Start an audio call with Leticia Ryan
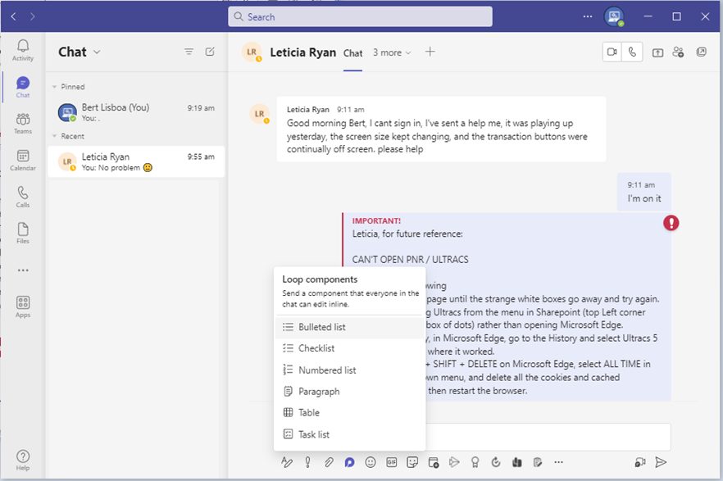723x481 pixels. [632, 52]
